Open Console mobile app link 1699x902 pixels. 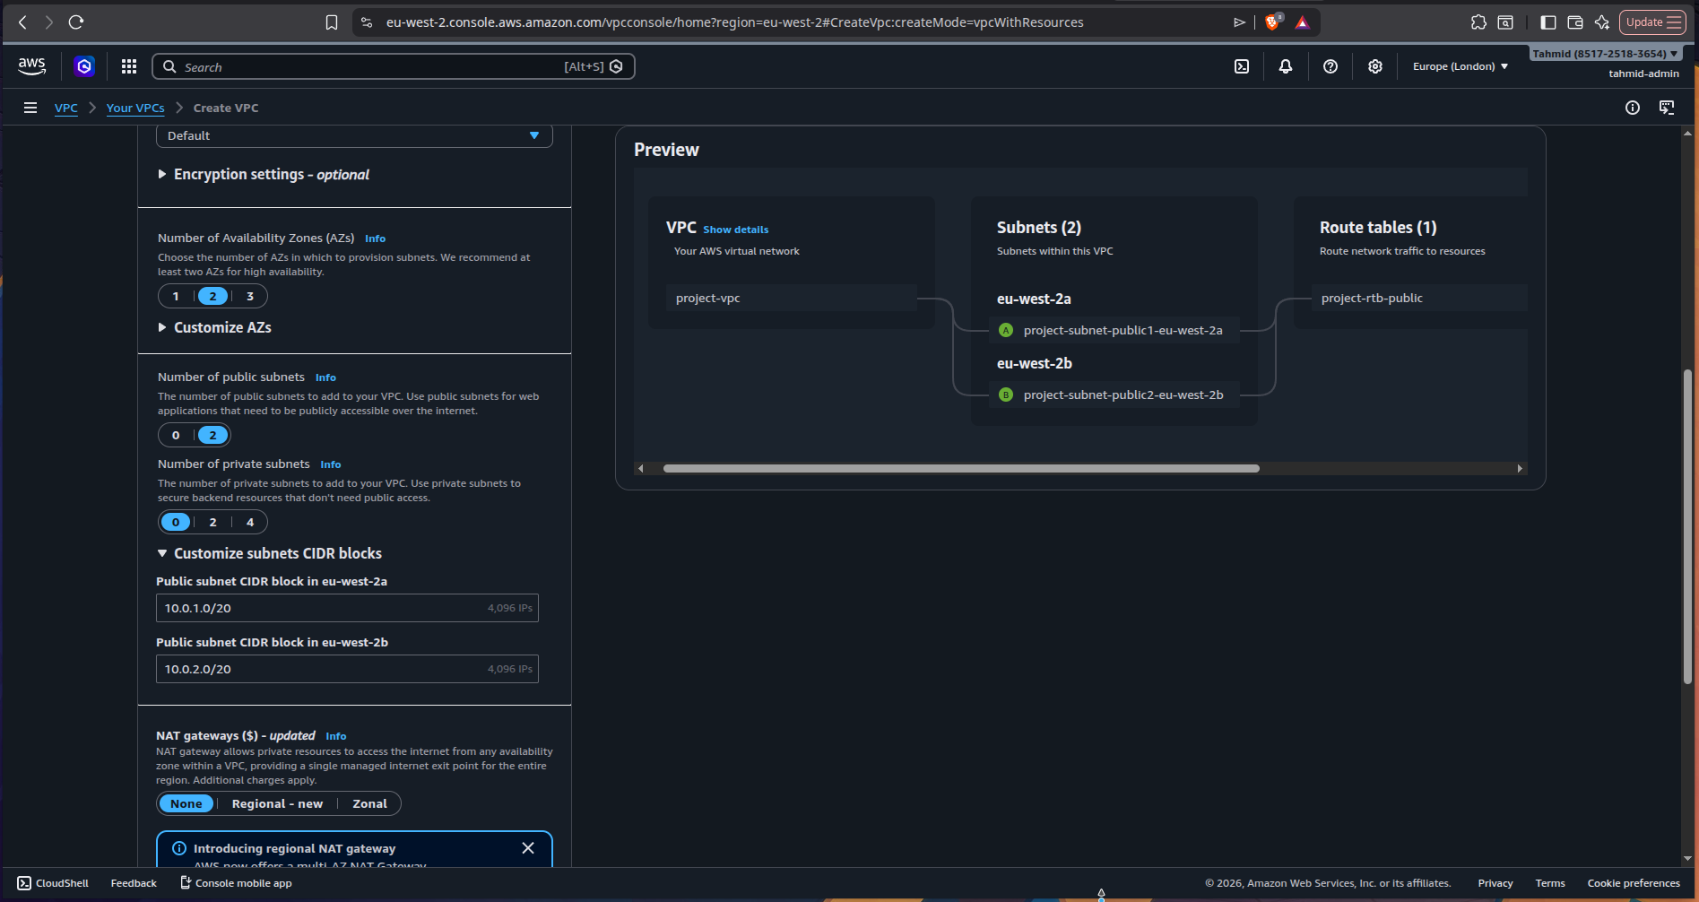click(x=236, y=883)
